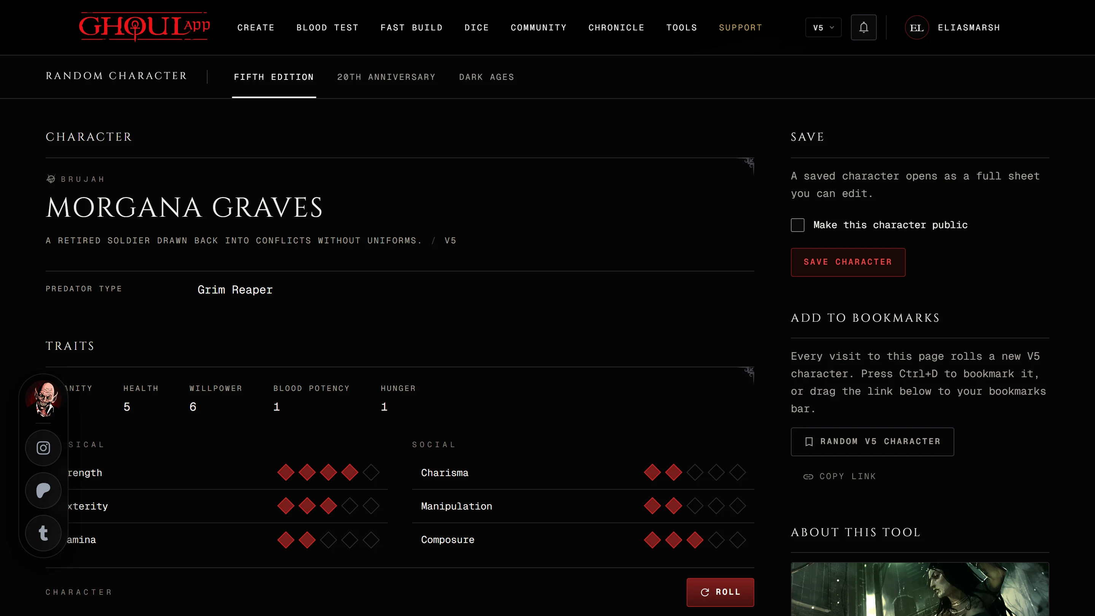Open the Support link
The height and width of the screenshot is (616, 1095).
point(740,28)
